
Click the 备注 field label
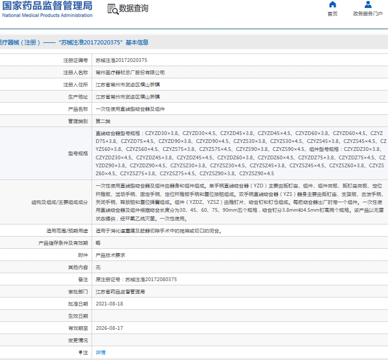[x=83, y=280]
